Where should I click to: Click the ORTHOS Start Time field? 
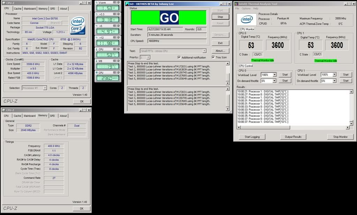point(165,29)
